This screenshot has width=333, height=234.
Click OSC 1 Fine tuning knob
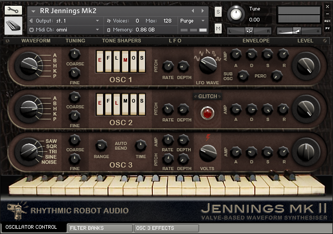pos(75,73)
